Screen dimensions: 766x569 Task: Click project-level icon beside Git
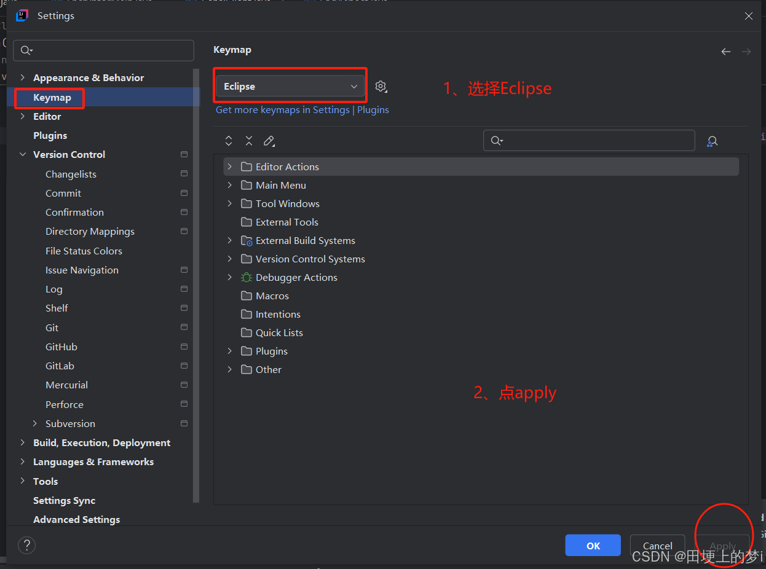[184, 328]
